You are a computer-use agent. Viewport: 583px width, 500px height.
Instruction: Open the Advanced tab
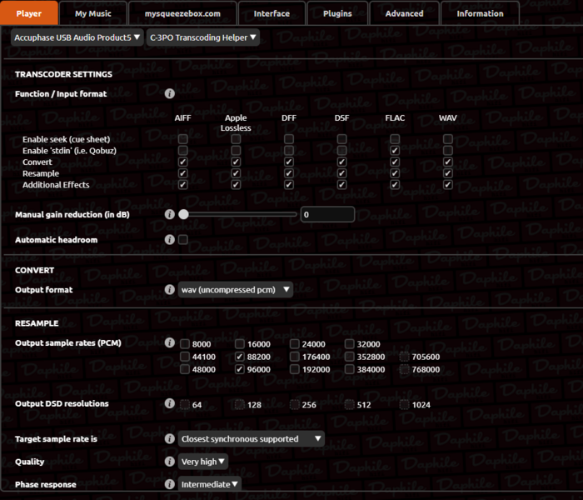[404, 13]
